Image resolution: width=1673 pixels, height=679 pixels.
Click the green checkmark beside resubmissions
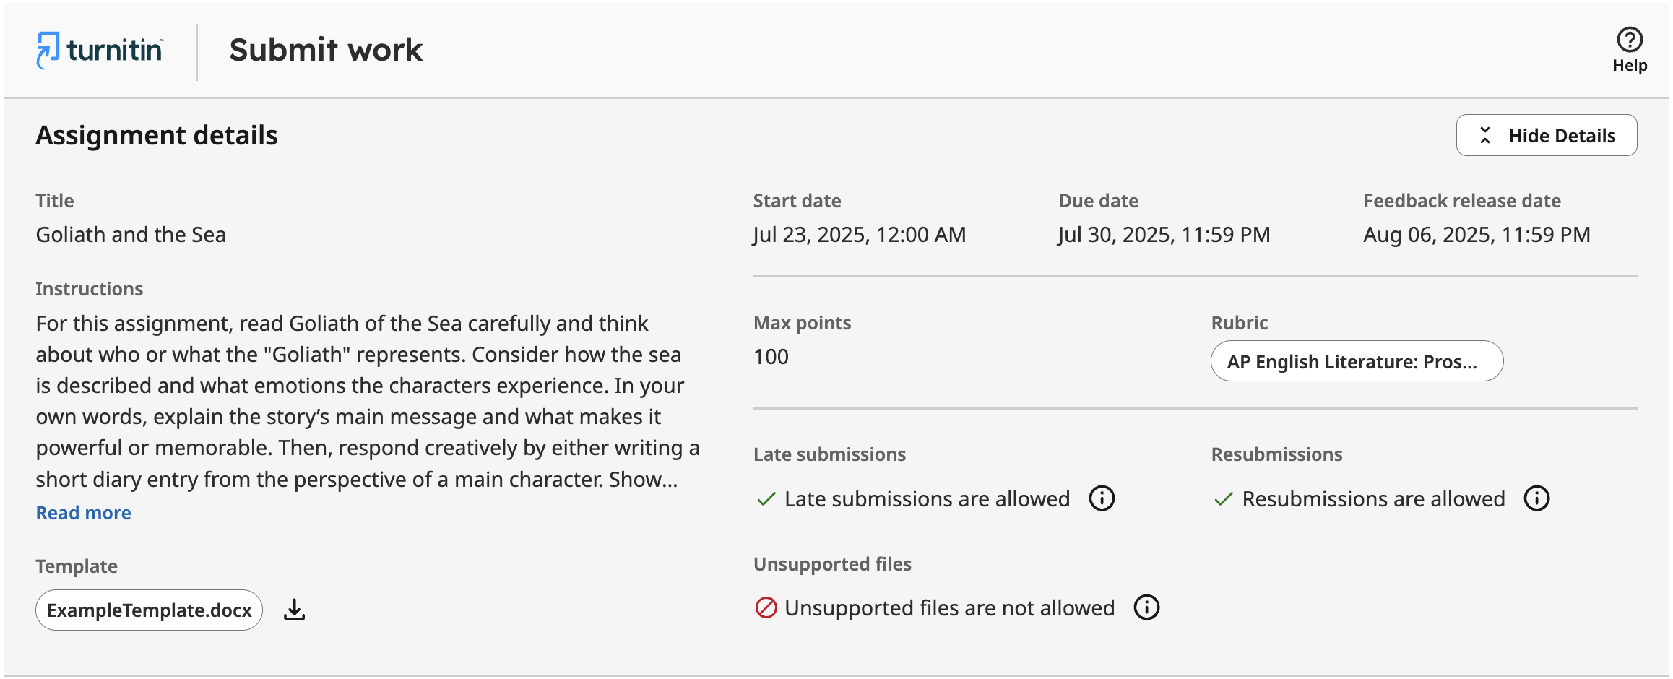pos(1223,498)
